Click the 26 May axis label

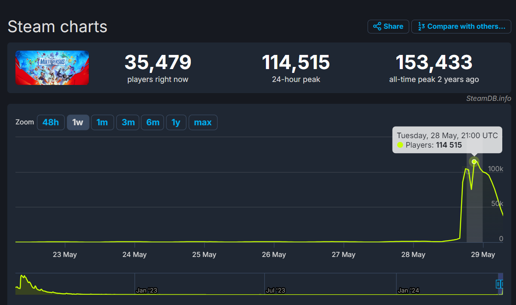click(x=274, y=254)
